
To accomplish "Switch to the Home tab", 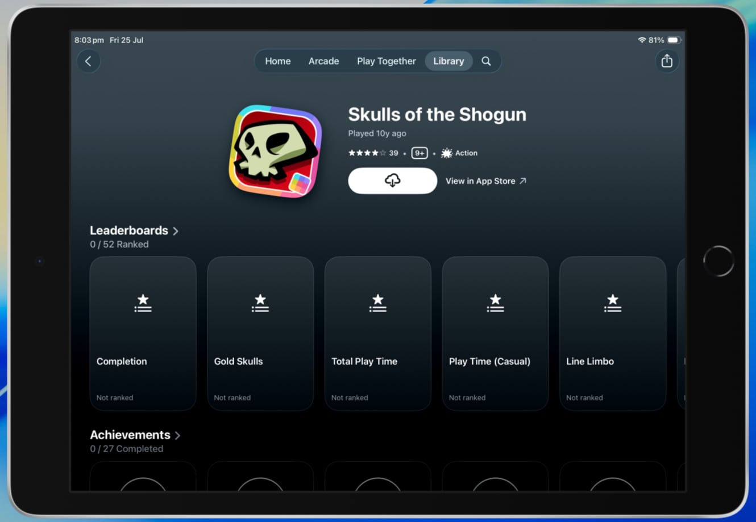I will pos(277,61).
